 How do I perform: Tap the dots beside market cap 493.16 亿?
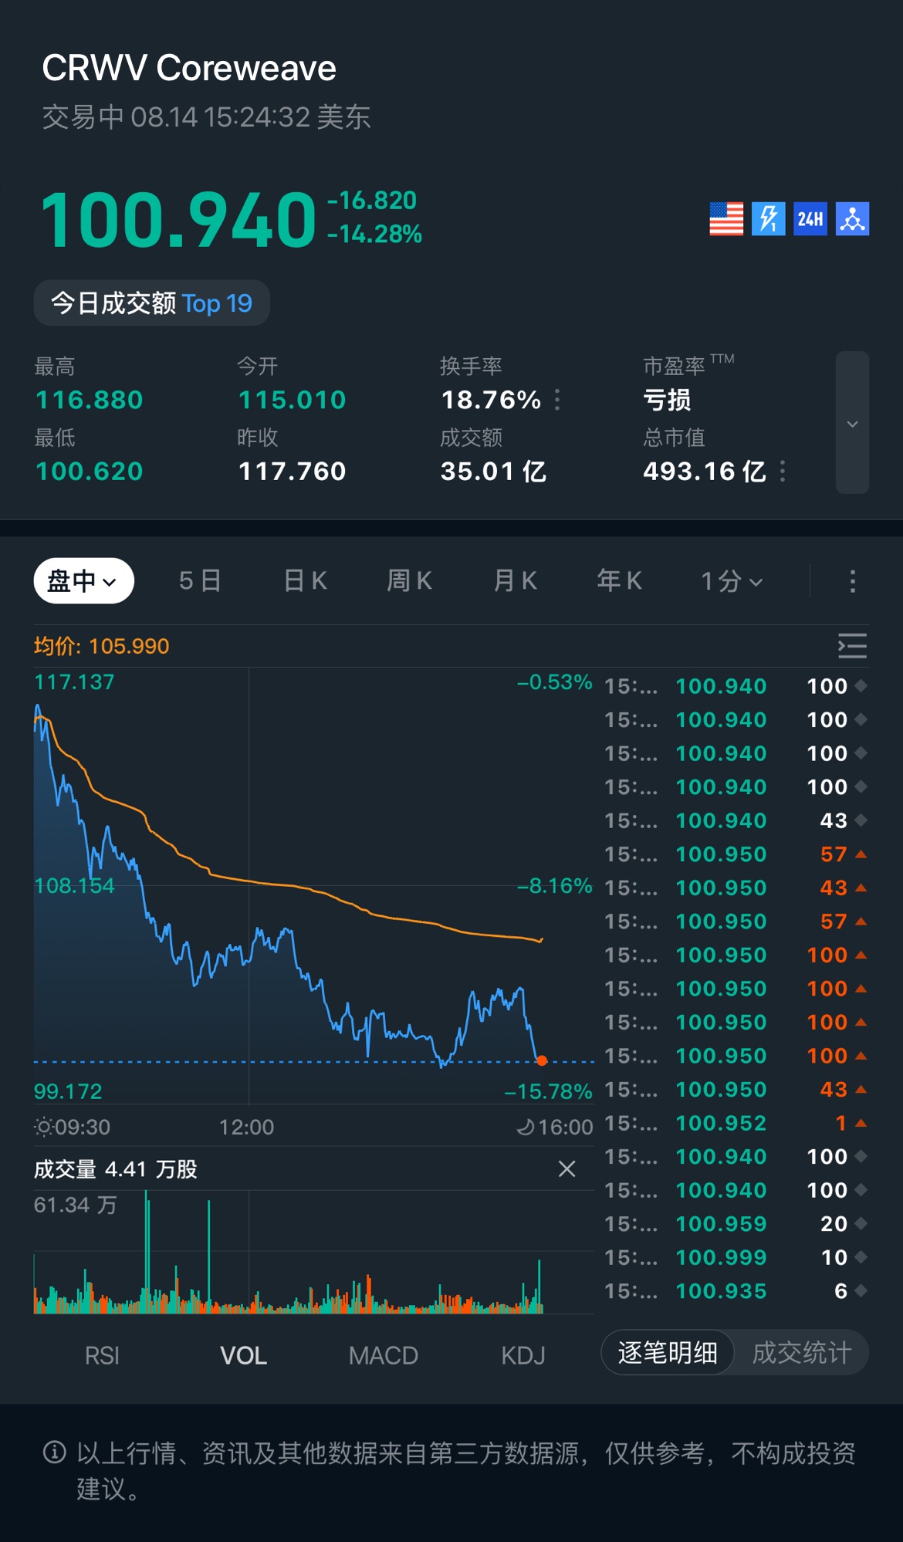(783, 471)
